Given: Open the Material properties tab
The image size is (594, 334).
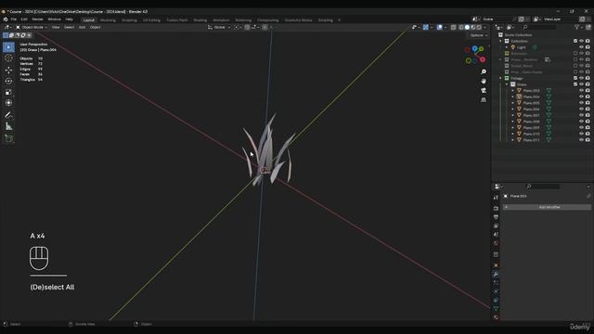Looking at the screenshot, I should point(496,317).
